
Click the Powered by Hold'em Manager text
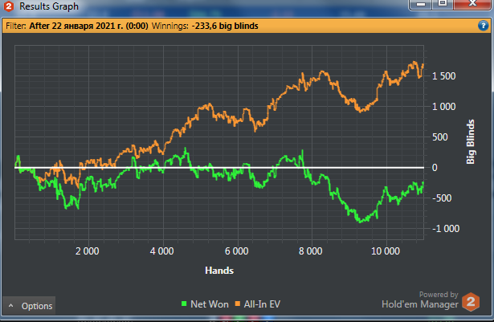click(x=419, y=300)
